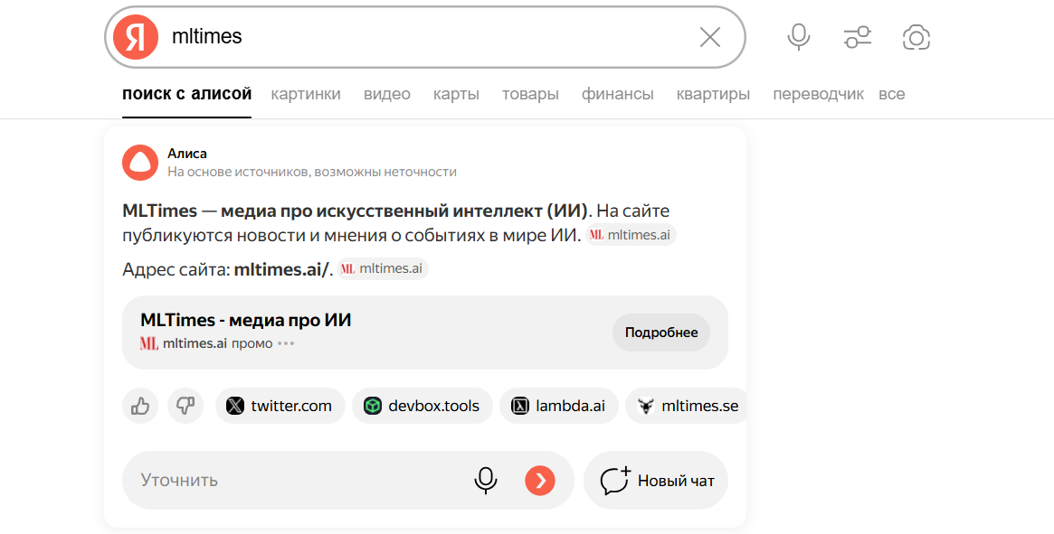Click the «Уточнить» input field

348,481
